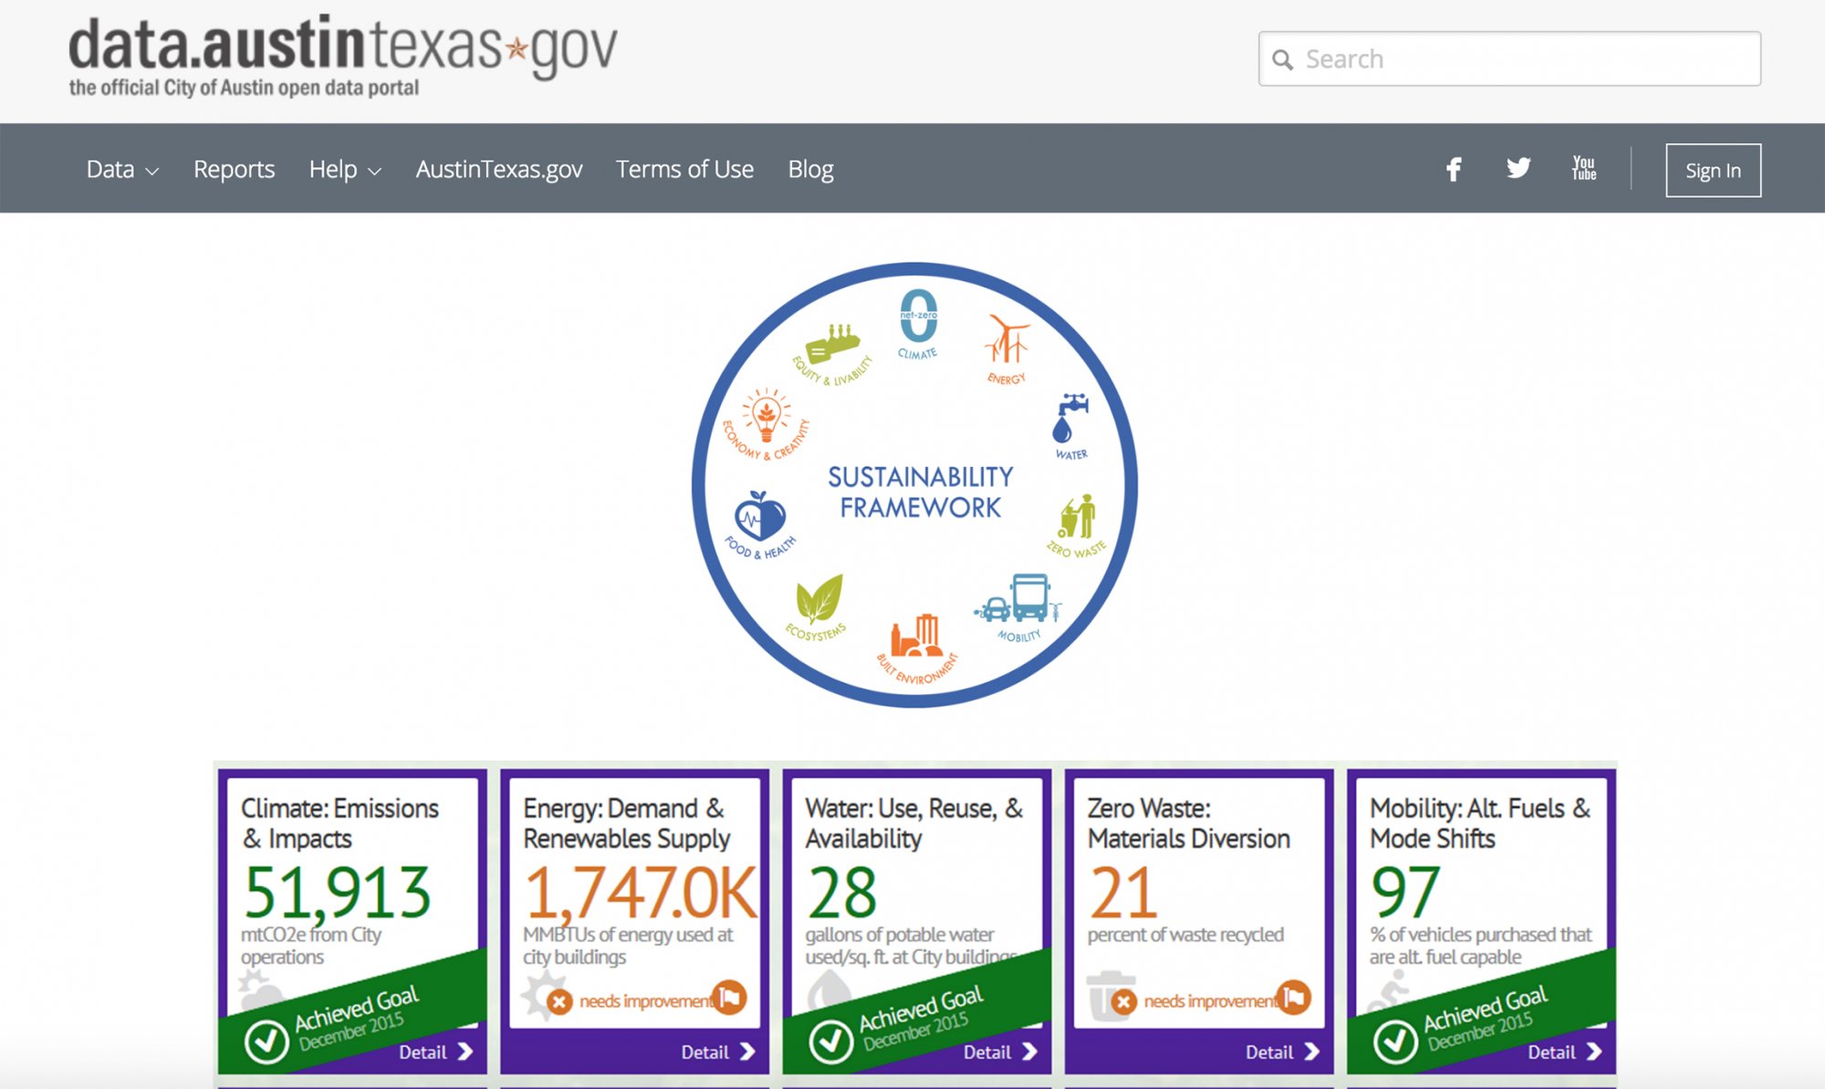Screen dimensions: 1825x1089
Task: Click the Zero Waste: Materials Diversion title
Action: coord(1188,823)
